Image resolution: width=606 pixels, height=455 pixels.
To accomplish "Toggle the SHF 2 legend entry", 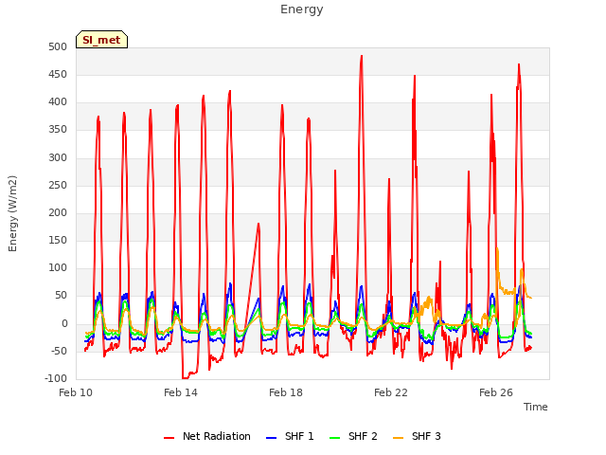I will pos(353,436).
